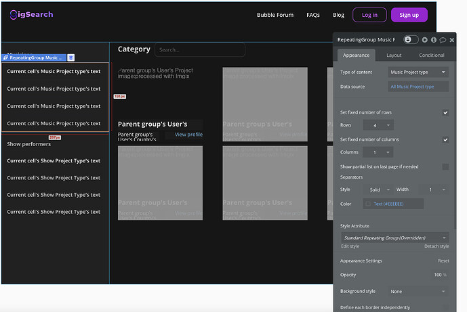Click the Sign up button
Screen dimensions: 467x312
coord(409,15)
